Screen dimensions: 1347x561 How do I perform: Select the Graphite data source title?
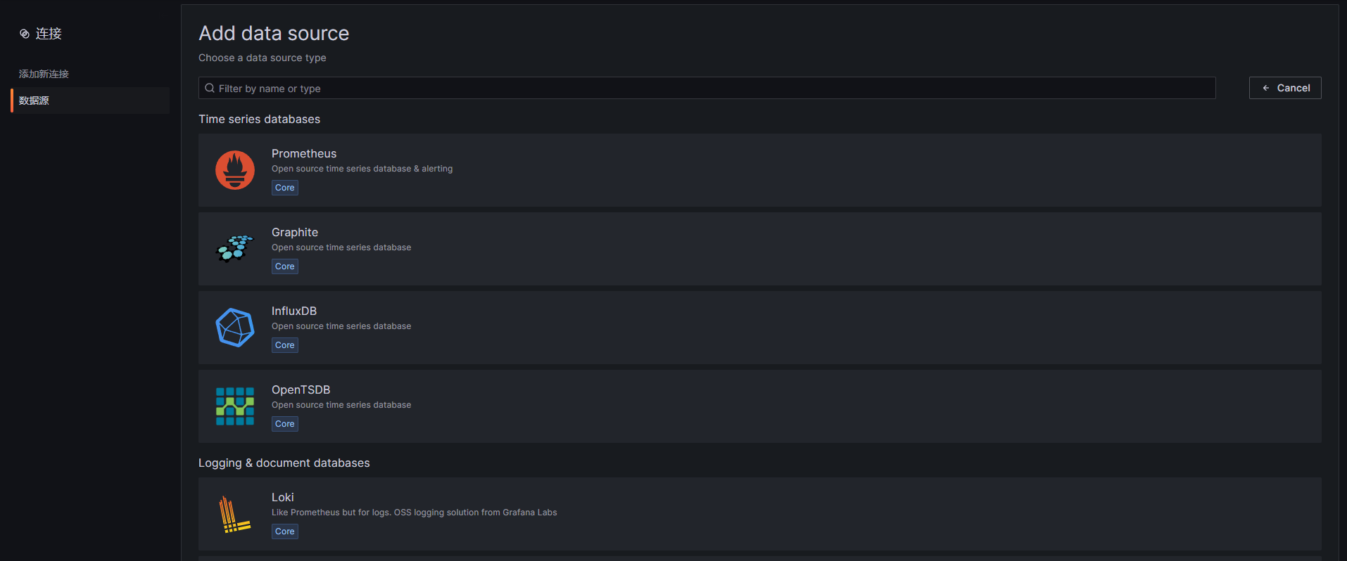[295, 232]
